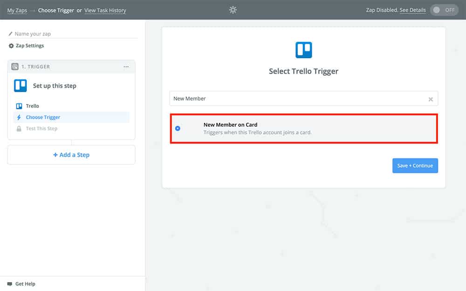Click the lock icon by Test This Step
The height and width of the screenshot is (291, 466).
tap(19, 129)
